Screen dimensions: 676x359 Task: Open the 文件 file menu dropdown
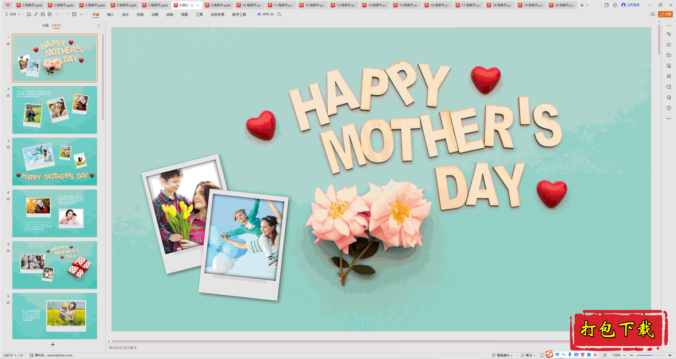[x=13, y=14]
